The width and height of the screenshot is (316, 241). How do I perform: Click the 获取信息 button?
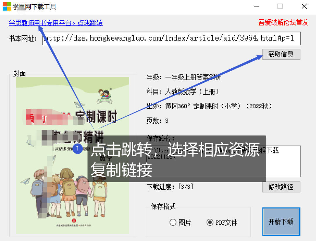tap(281, 54)
